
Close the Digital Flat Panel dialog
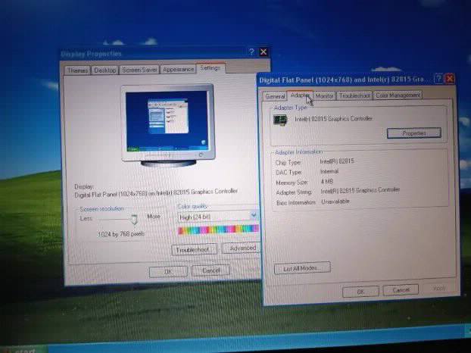click(450, 79)
